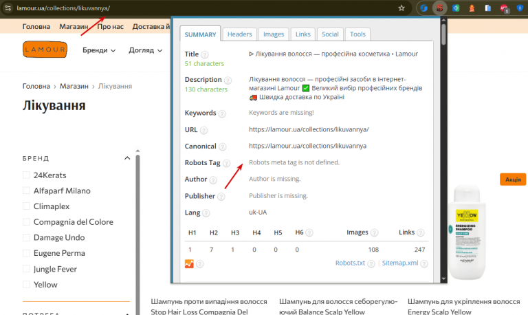Expand the Догляд dropdown menu
528x315 pixels.
(x=146, y=50)
